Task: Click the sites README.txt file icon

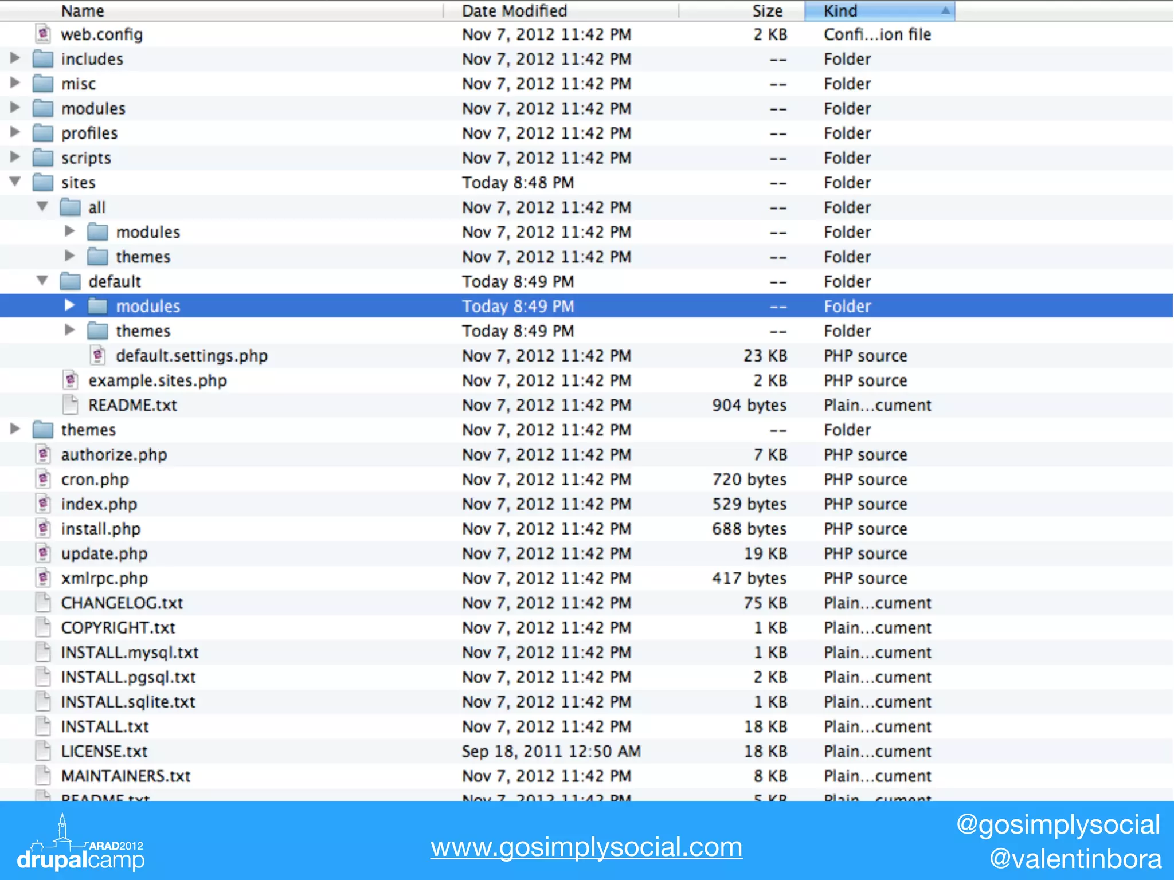Action: coord(71,405)
